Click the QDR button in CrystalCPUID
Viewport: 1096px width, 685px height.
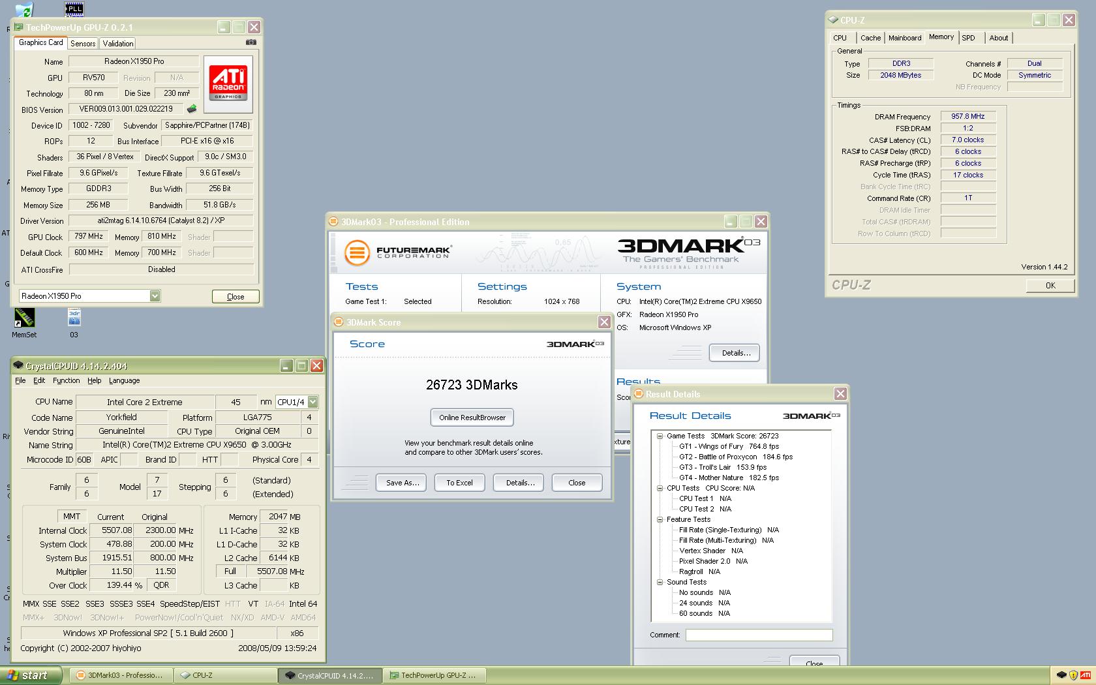161,585
